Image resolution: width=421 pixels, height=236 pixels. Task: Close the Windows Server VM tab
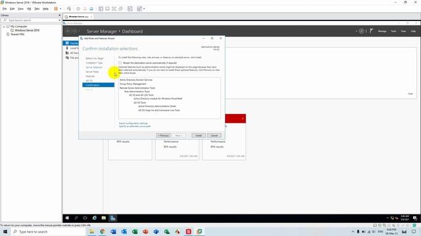click(x=91, y=16)
